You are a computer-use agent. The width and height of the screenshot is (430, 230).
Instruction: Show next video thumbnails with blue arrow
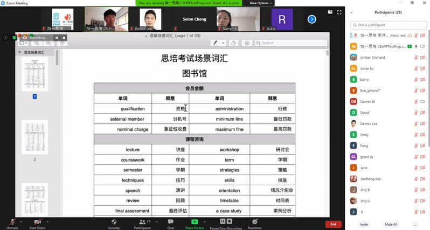click(311, 19)
